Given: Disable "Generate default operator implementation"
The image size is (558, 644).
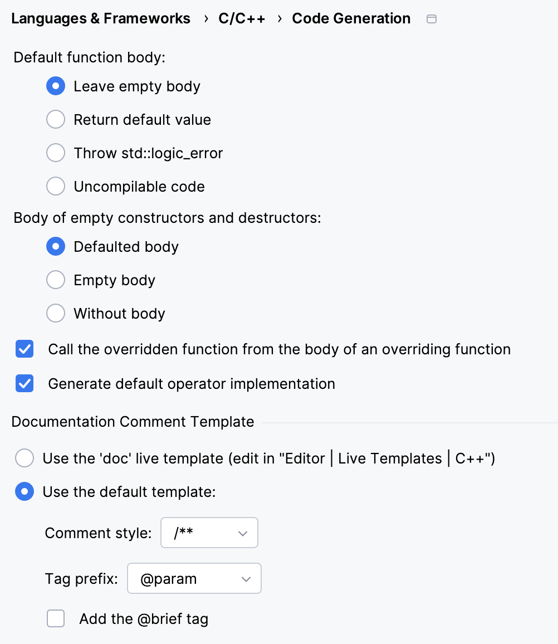Looking at the screenshot, I should pos(25,383).
